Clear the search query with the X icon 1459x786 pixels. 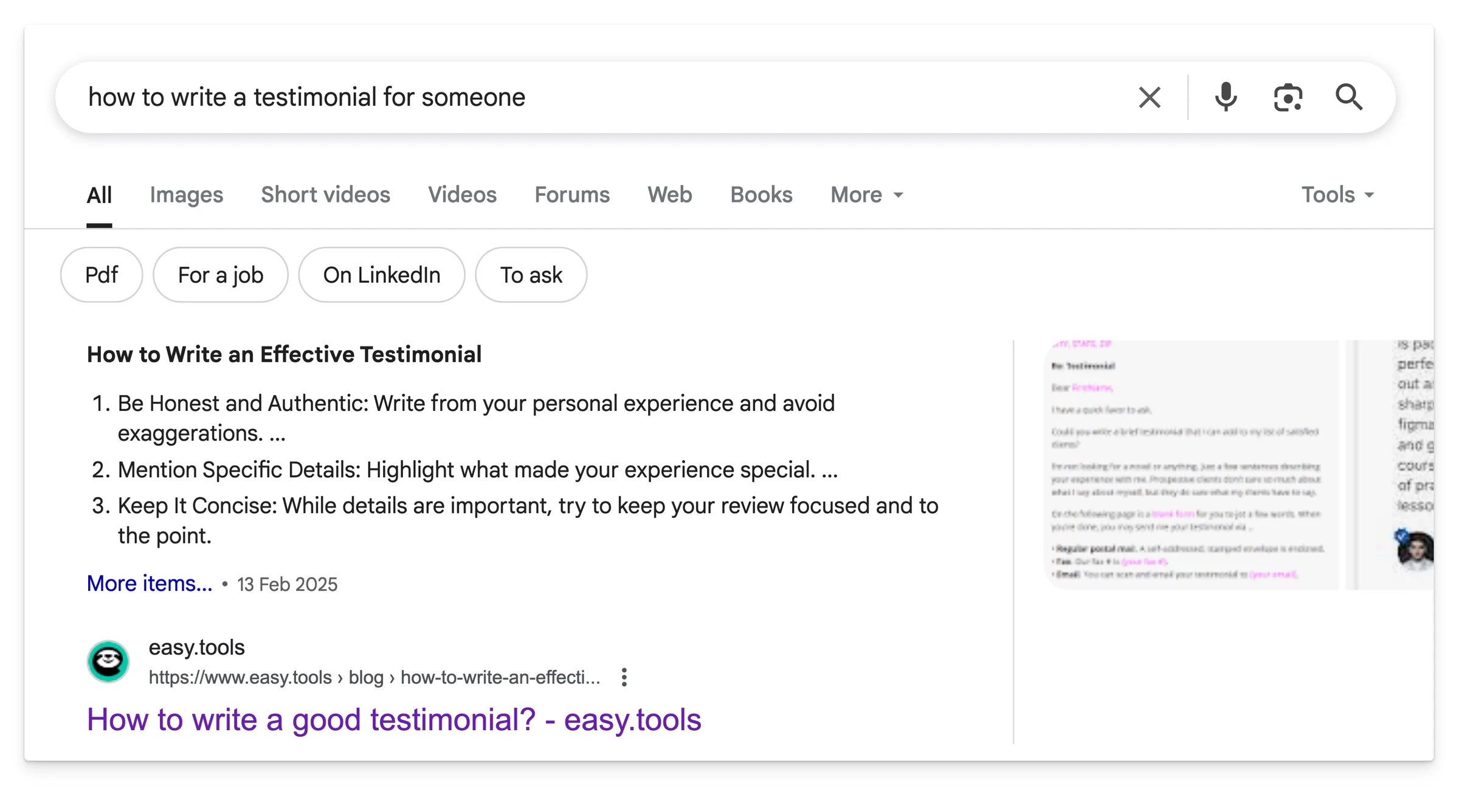(x=1149, y=97)
